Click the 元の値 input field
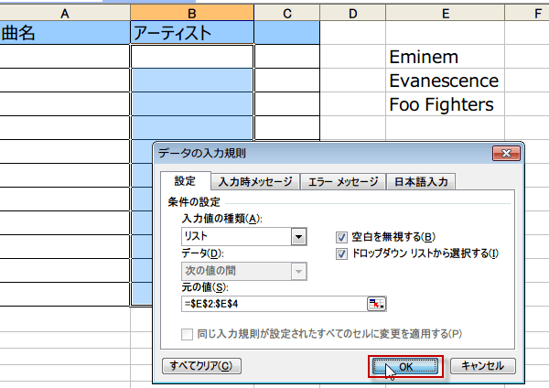 (x=272, y=304)
